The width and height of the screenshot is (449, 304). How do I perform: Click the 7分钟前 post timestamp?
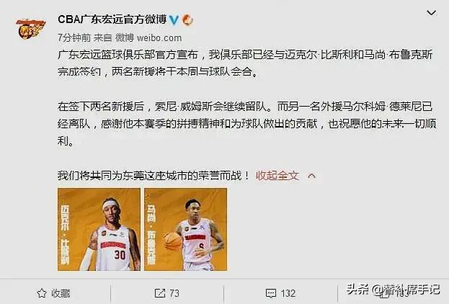[74, 37]
